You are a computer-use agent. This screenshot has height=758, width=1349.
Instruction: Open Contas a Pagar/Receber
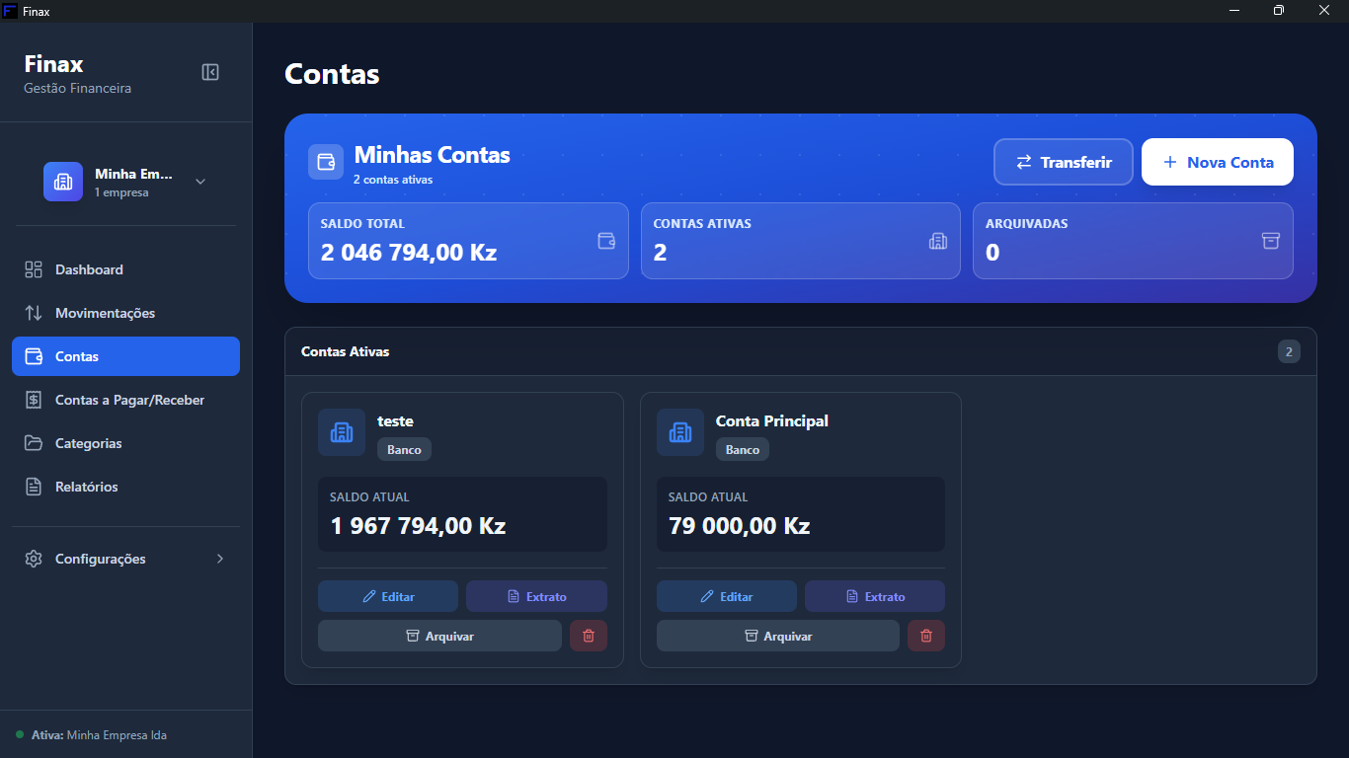point(125,400)
